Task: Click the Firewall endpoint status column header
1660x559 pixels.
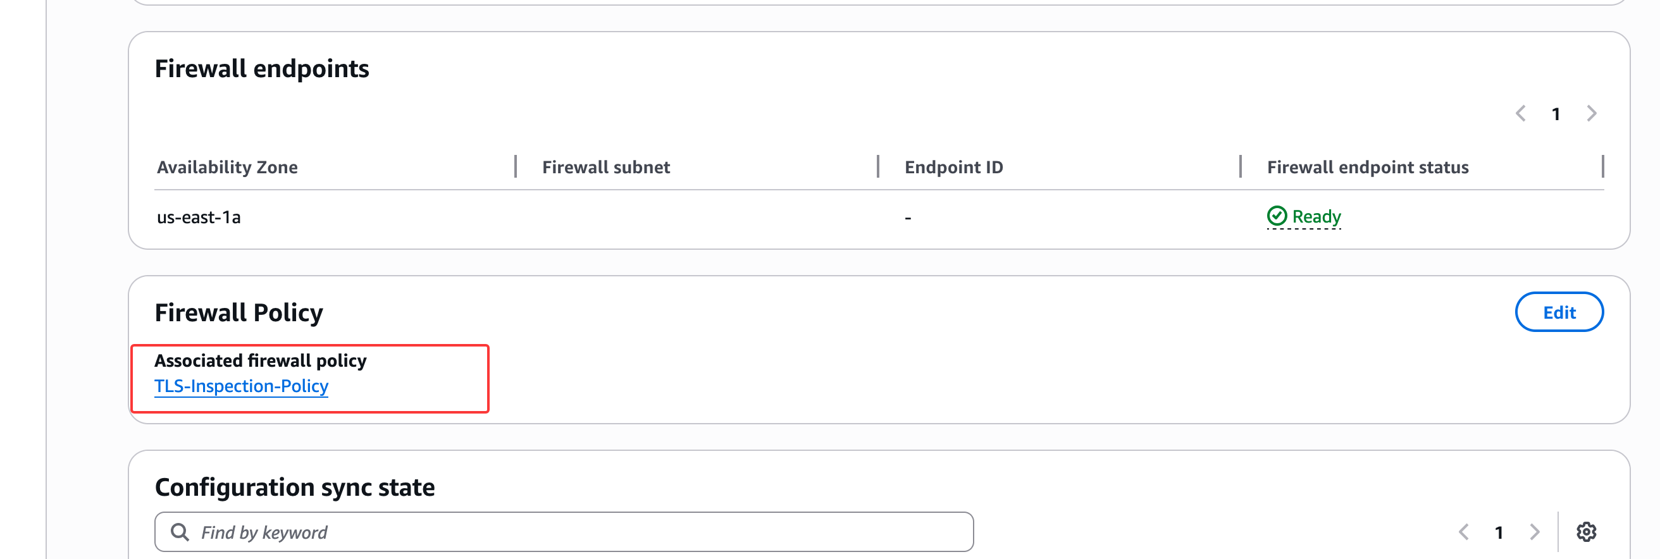Action: click(x=1368, y=168)
